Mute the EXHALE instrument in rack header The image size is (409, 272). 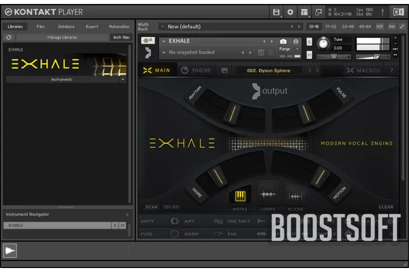(309, 55)
